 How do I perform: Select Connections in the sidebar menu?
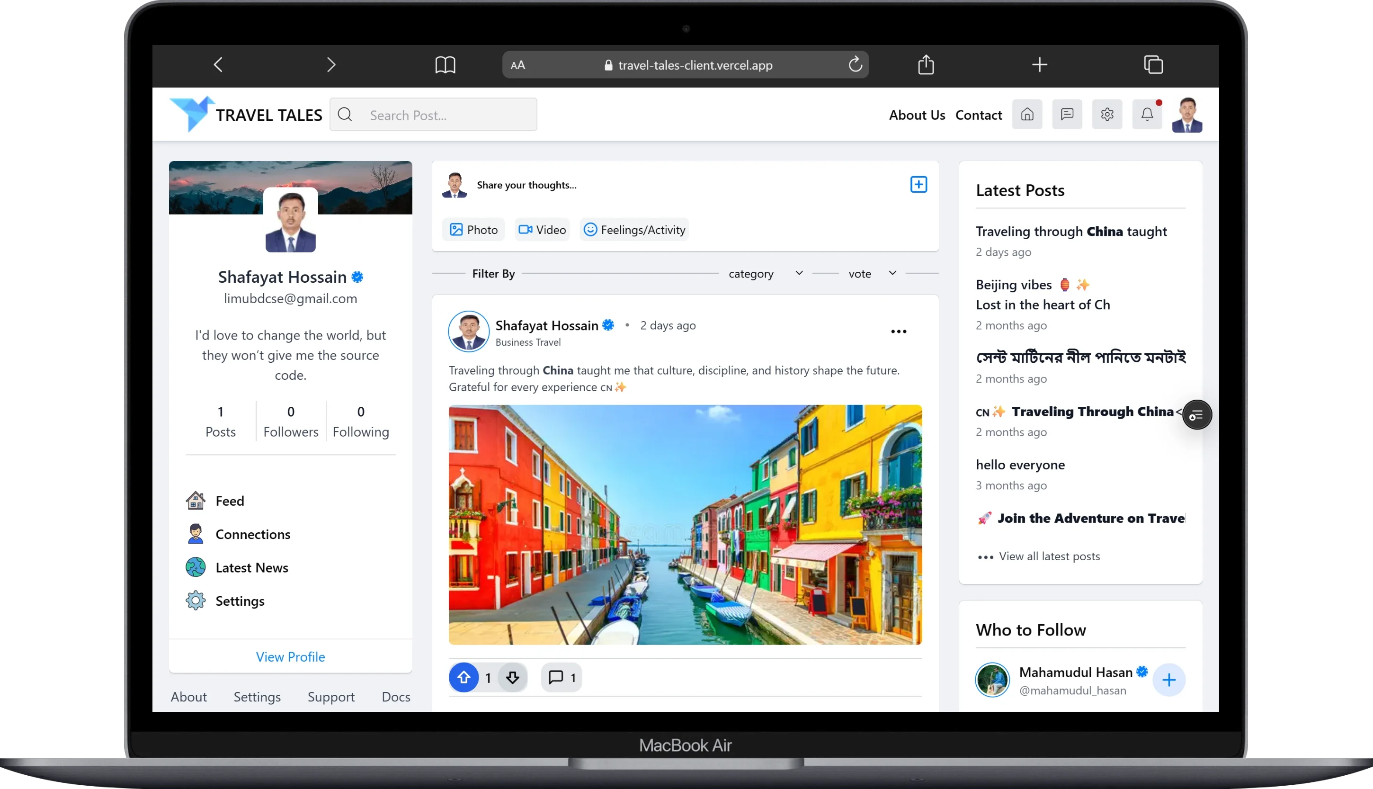pos(252,534)
